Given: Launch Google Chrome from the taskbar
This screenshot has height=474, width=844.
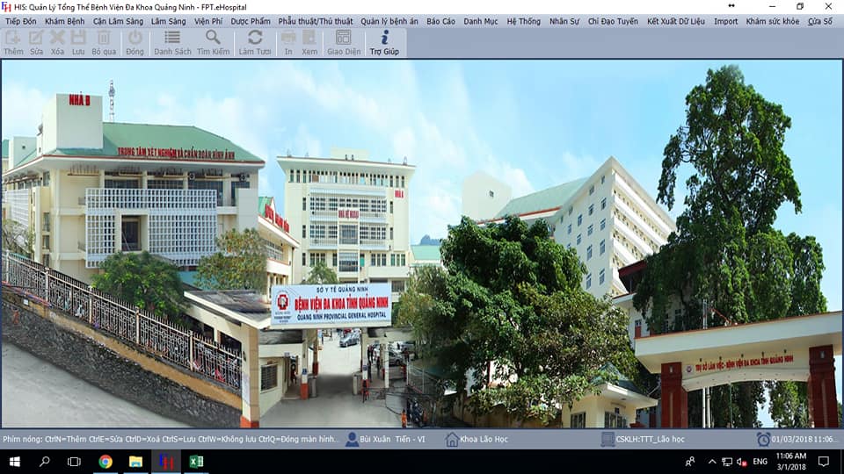Looking at the screenshot, I should [105, 462].
